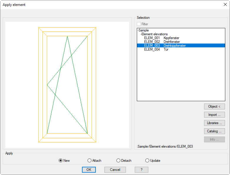Cancel the dialog
This screenshot has width=230, height=175.
pos(115,170)
